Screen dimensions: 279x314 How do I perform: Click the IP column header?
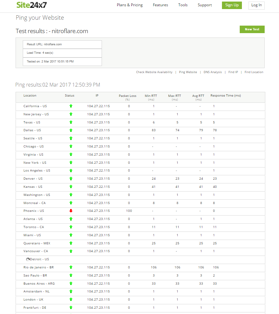click(97, 96)
